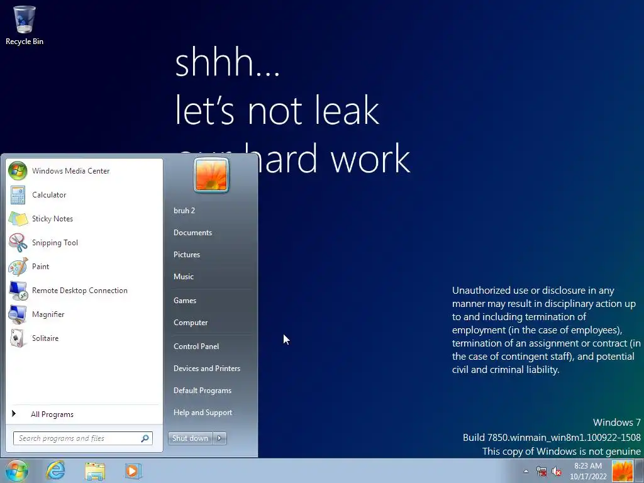Open Computer from the Start menu

click(191, 323)
